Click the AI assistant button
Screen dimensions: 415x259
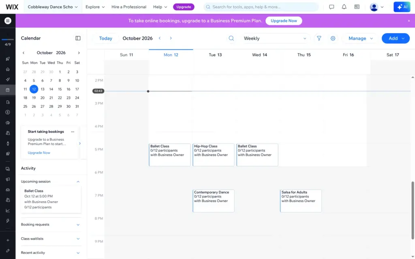pos(402,7)
